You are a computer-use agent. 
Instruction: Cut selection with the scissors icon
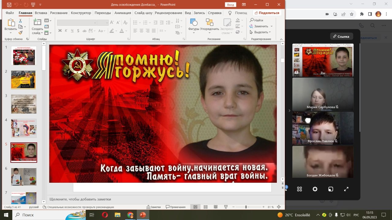point(21,21)
